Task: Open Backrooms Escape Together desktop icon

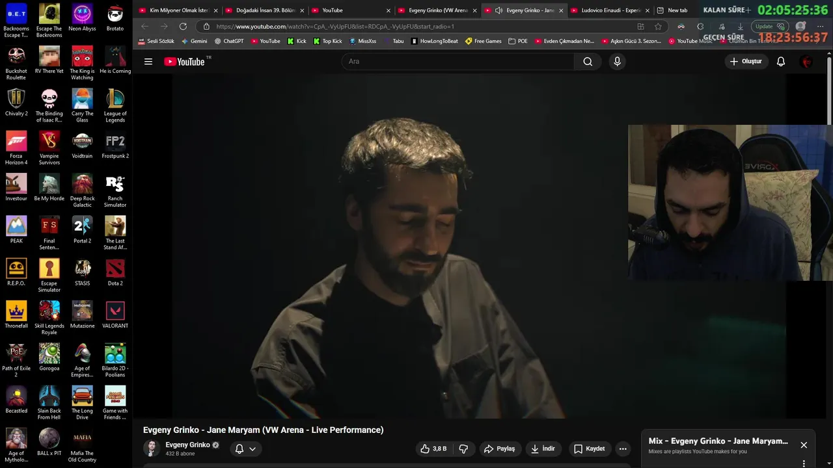Action: (x=16, y=21)
